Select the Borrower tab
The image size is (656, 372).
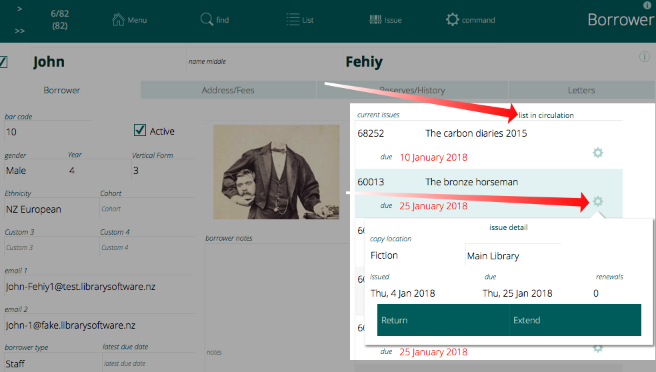62,90
